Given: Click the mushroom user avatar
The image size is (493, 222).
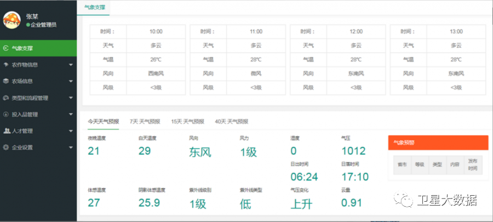Looking at the screenshot, I should tap(12, 20).
